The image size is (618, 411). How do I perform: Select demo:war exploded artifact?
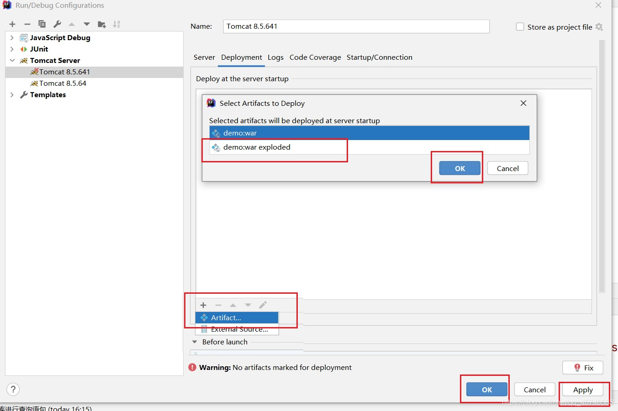(369, 147)
